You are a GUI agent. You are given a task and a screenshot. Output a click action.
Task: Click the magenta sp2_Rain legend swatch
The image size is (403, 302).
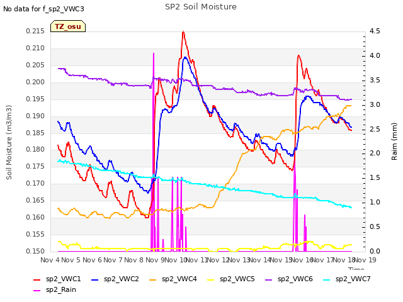pos(37,291)
